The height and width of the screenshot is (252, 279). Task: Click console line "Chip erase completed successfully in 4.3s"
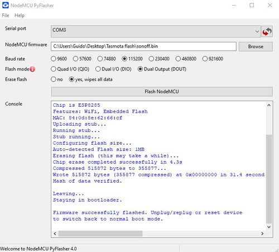117,162
